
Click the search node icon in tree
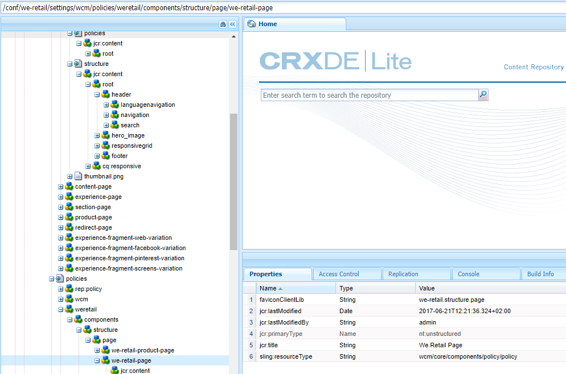pos(115,124)
